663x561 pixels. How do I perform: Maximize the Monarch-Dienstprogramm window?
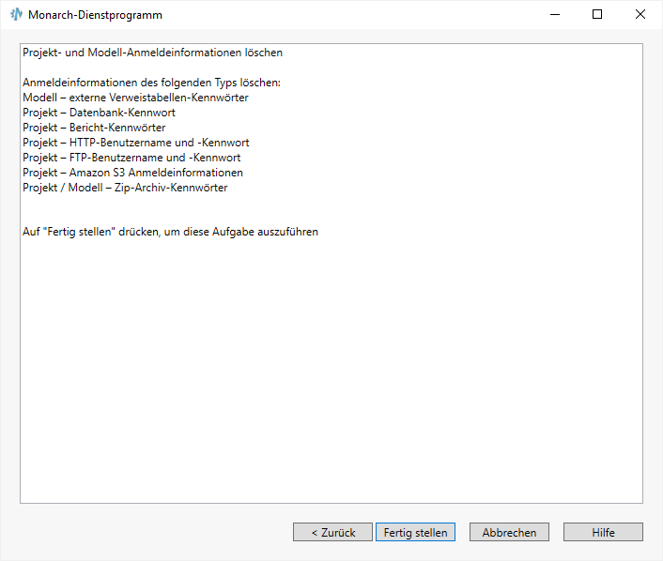[597, 15]
